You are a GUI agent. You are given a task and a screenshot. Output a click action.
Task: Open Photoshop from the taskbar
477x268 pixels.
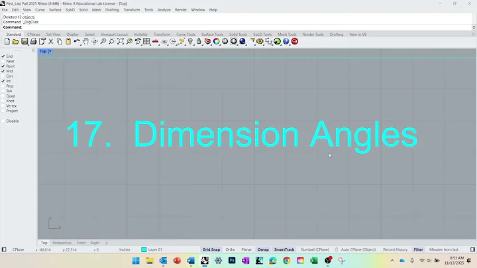coord(232,261)
